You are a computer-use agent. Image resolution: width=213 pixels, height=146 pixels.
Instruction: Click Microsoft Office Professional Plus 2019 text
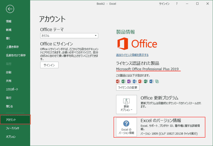(x=147, y=69)
